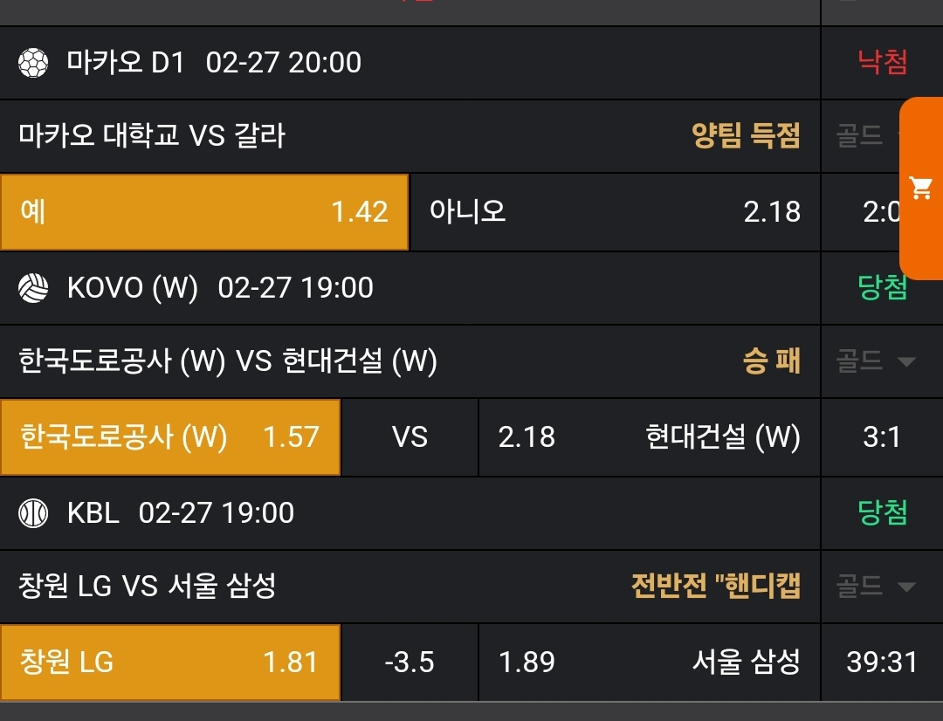The image size is (943, 721).
Task: Select the 예 1.42 bet option
Action: [x=204, y=212]
